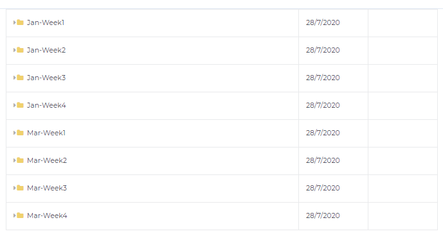
Task: Click the Mar-Week3 folder icon
Action: click(x=20, y=188)
